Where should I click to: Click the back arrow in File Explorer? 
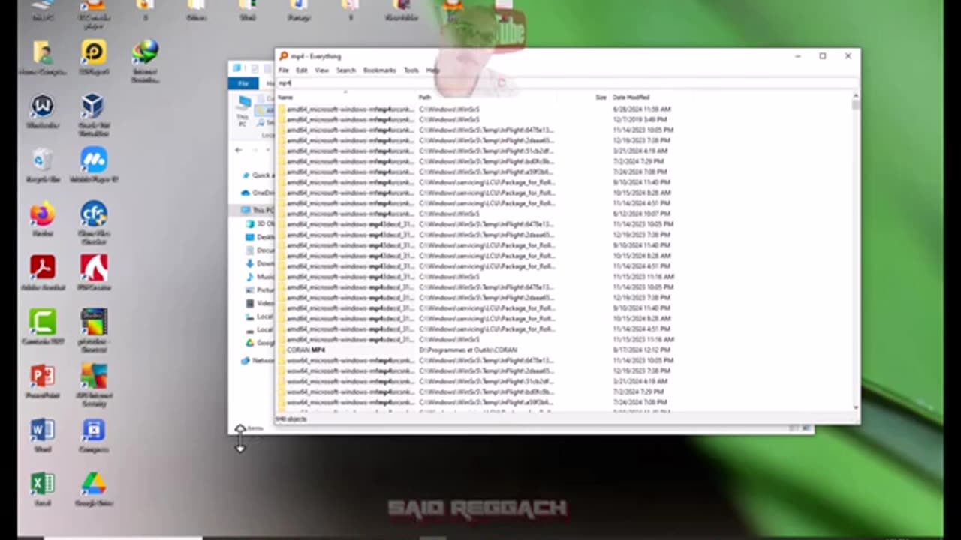(239, 150)
